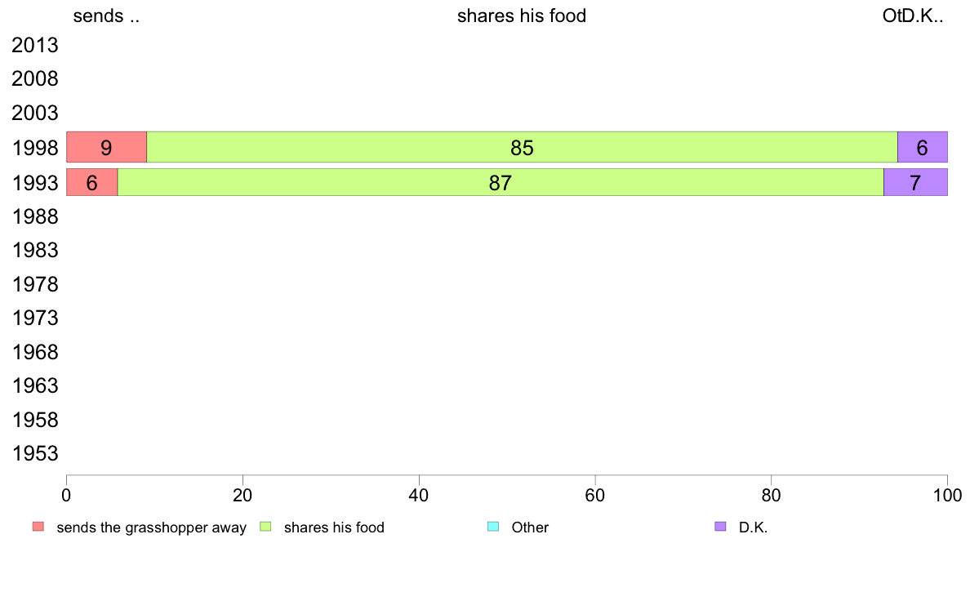Click the 'sends ..' column header
Screen dimensions: 970x601
coord(106,16)
